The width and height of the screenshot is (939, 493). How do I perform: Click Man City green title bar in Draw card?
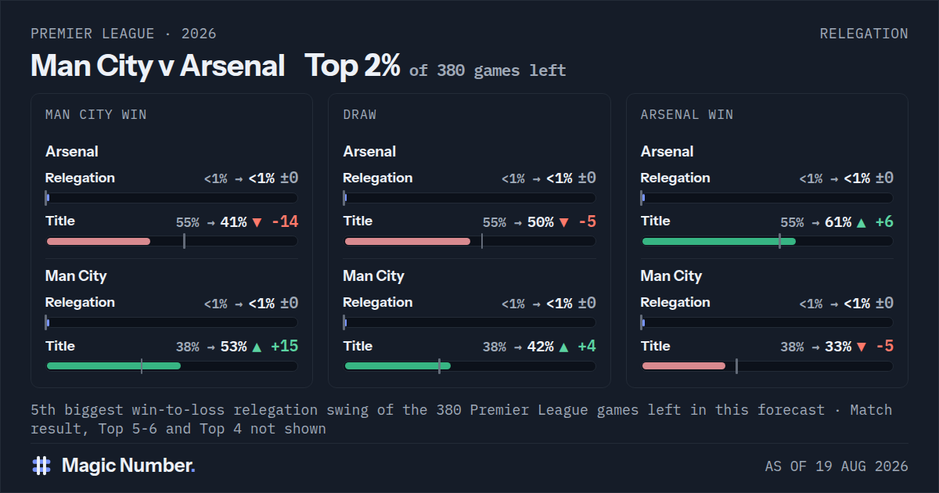[398, 365]
